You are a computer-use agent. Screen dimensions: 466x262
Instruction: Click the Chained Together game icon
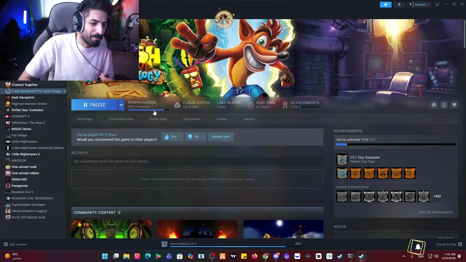8,84
